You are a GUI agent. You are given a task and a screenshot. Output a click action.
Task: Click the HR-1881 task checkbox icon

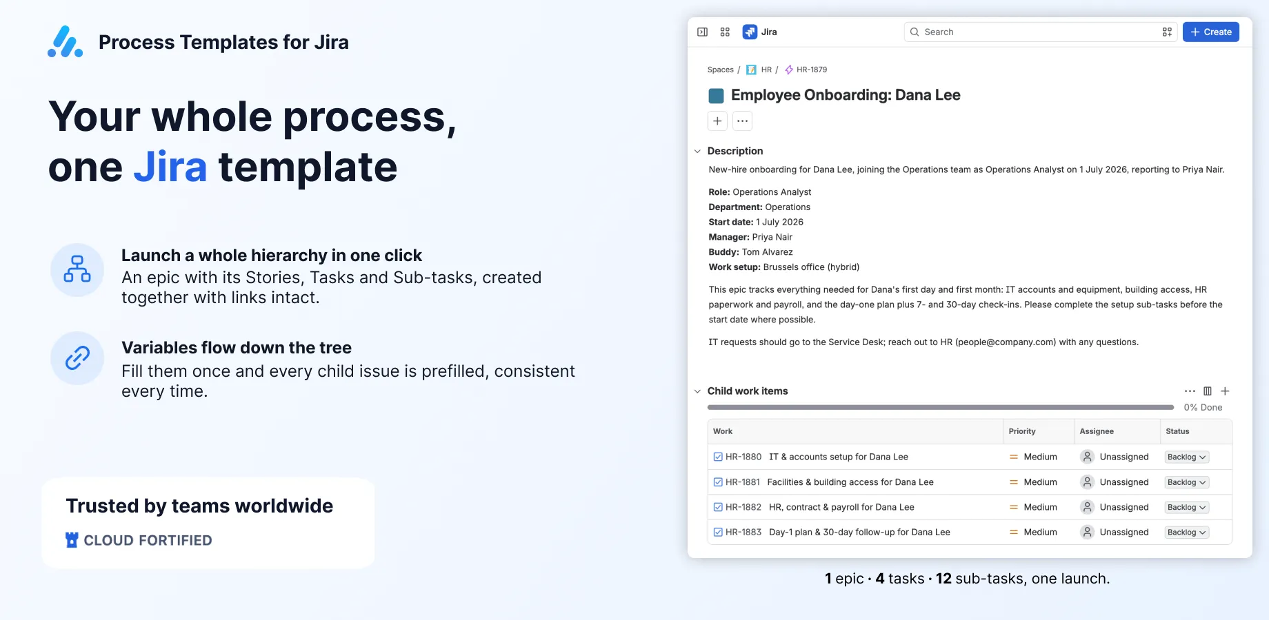(x=718, y=482)
